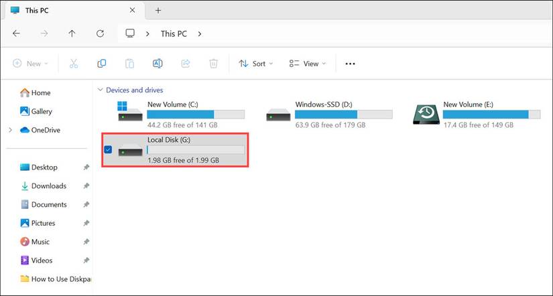The height and width of the screenshot is (296, 553).
Task: Uncheck the Local Disk (G:) checkbox
Action: point(108,150)
